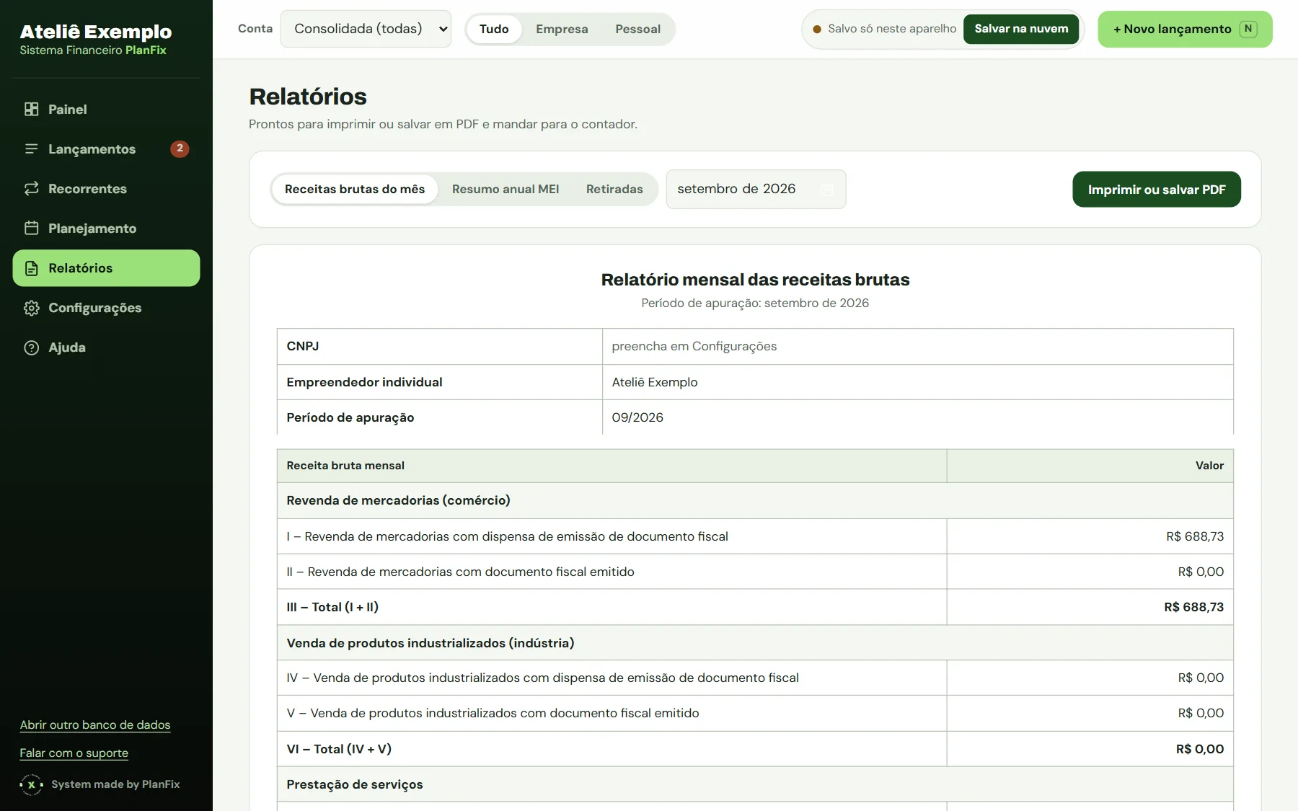This screenshot has height=811, width=1298.
Task: Go to Painel in sidebar
Action: (x=106, y=110)
